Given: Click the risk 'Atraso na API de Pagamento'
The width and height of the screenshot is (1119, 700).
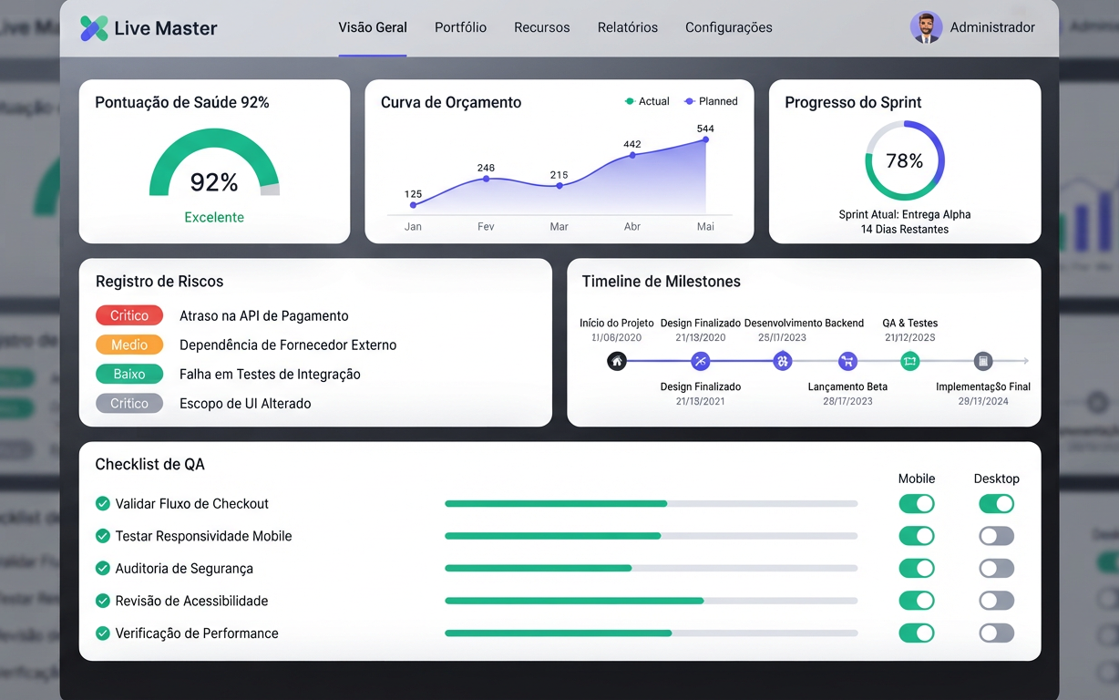Looking at the screenshot, I should 264,315.
